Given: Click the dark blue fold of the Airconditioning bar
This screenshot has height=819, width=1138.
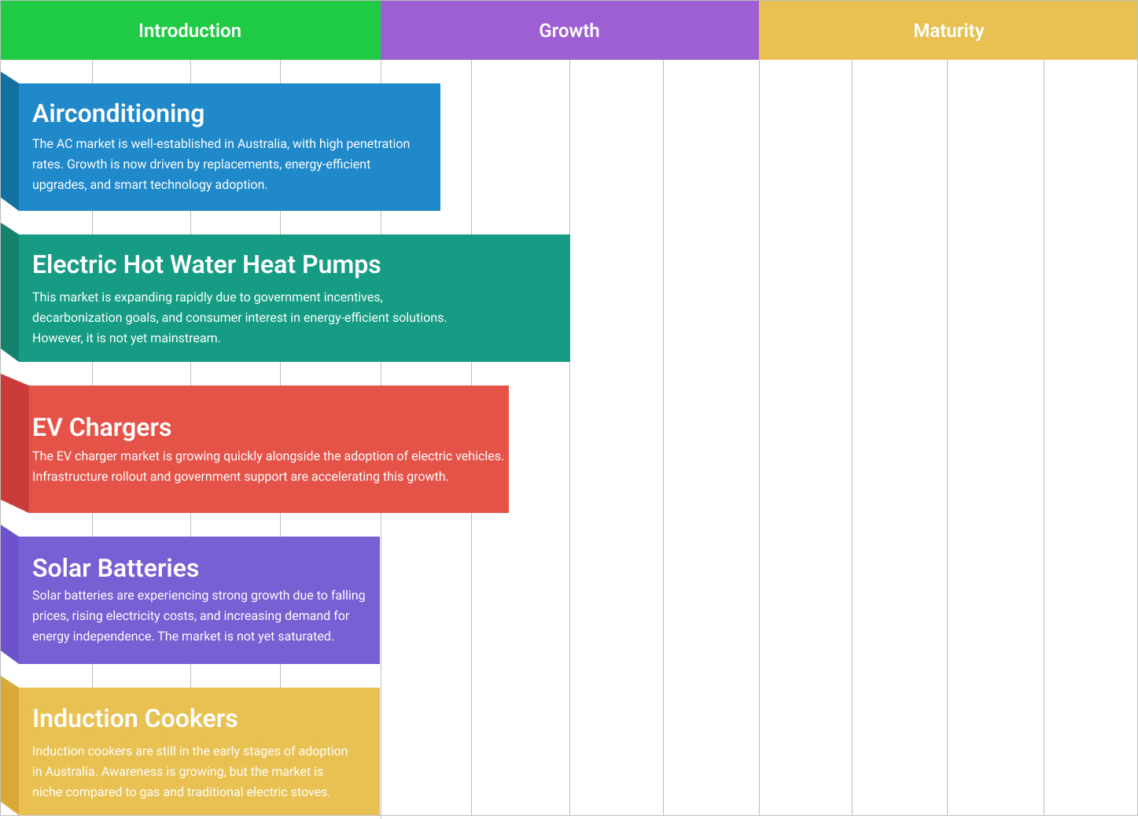Looking at the screenshot, I should tap(9, 142).
